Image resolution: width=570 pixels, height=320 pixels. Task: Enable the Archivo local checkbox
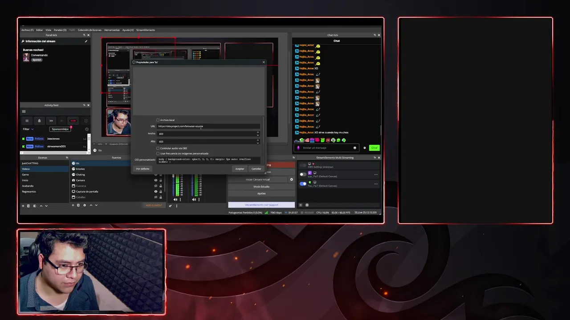coord(158,120)
